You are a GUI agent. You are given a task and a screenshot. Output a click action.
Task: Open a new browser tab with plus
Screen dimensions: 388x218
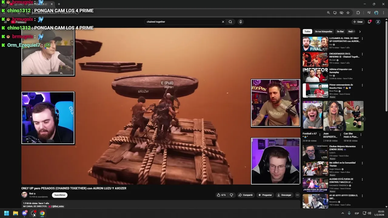pyautogui.click(x=59, y=4)
